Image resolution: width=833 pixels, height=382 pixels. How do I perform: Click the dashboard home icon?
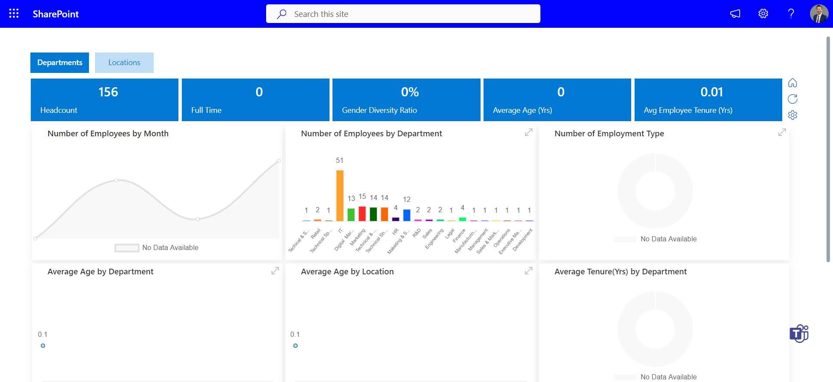pyautogui.click(x=793, y=83)
